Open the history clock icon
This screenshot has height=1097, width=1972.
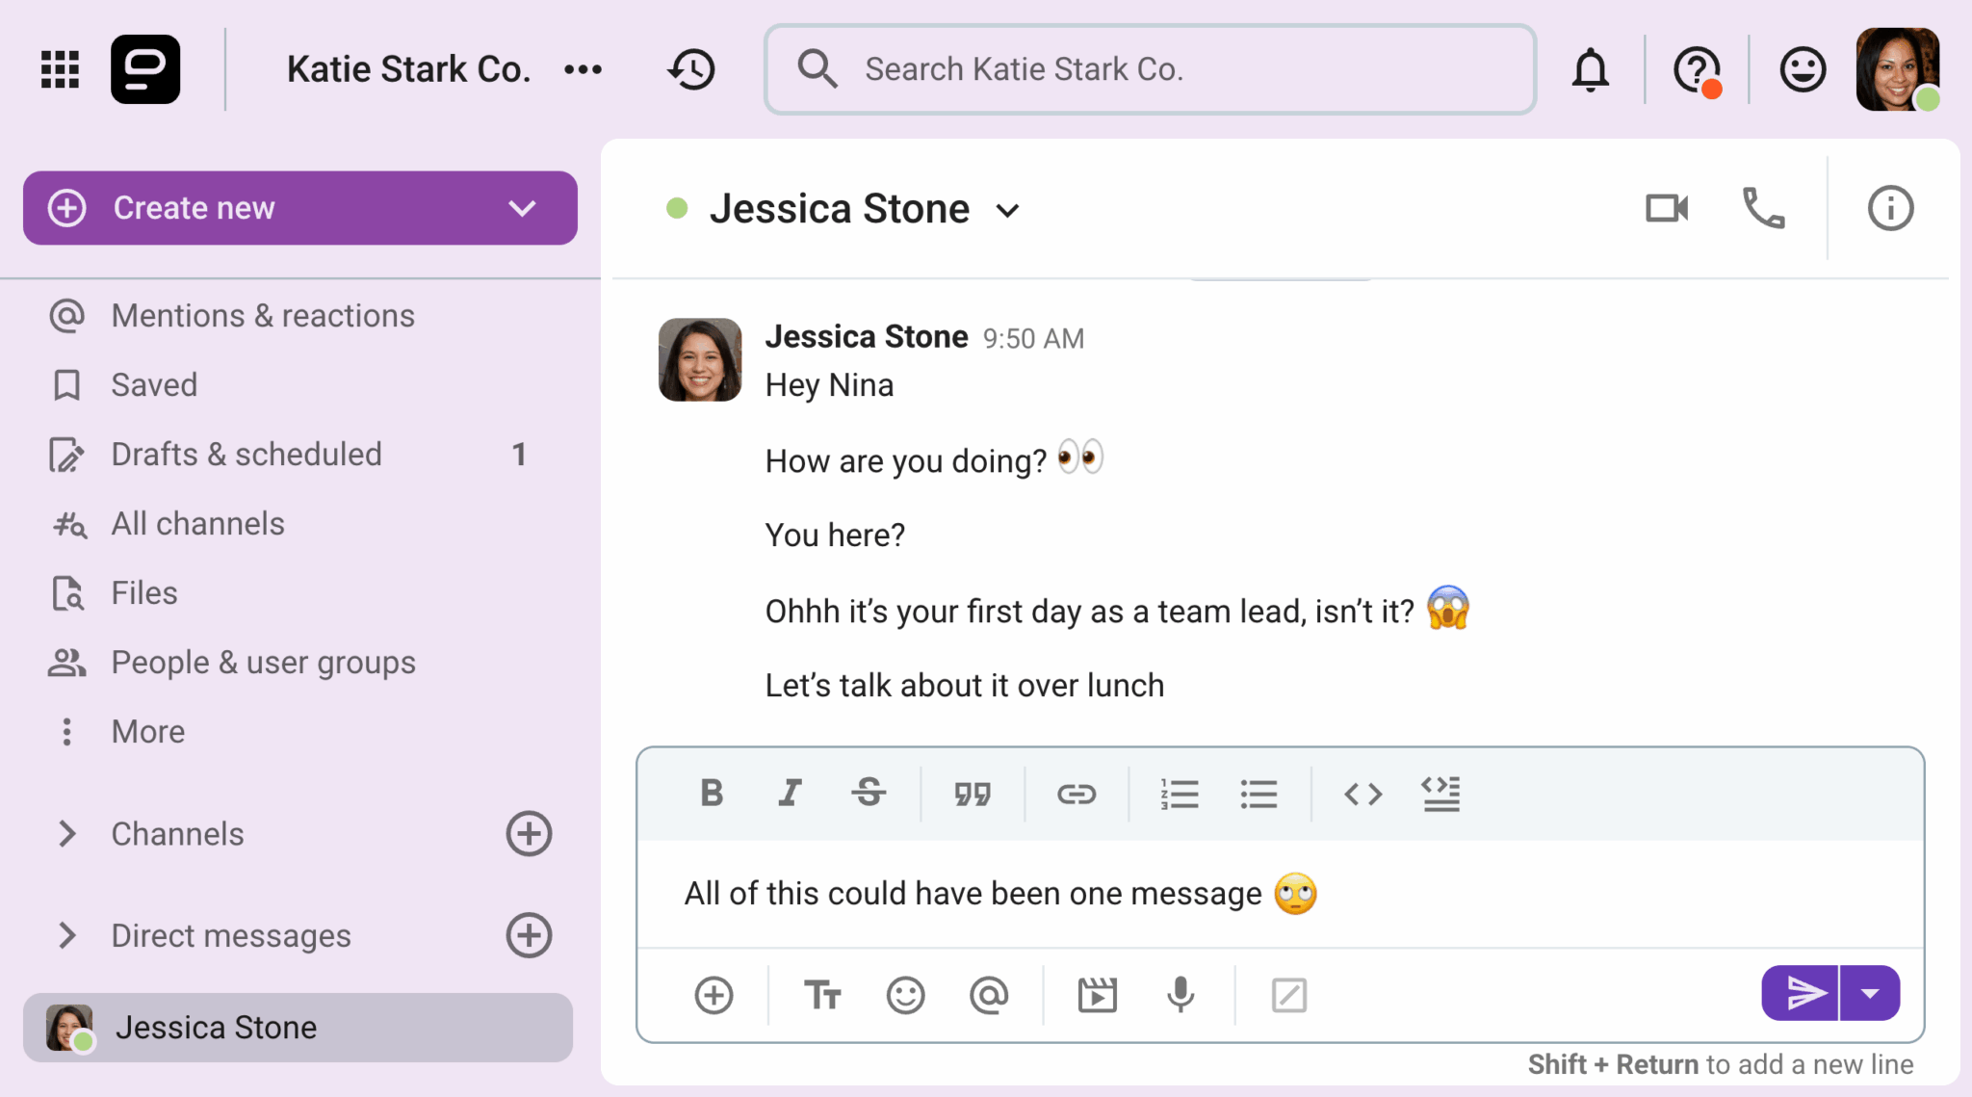(x=691, y=69)
